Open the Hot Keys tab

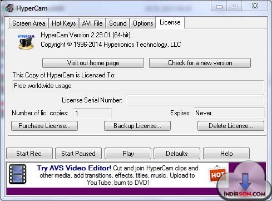point(64,23)
